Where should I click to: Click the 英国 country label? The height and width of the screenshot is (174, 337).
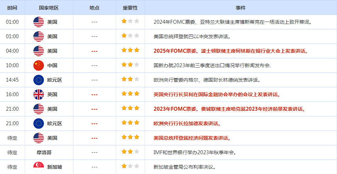point(52,94)
